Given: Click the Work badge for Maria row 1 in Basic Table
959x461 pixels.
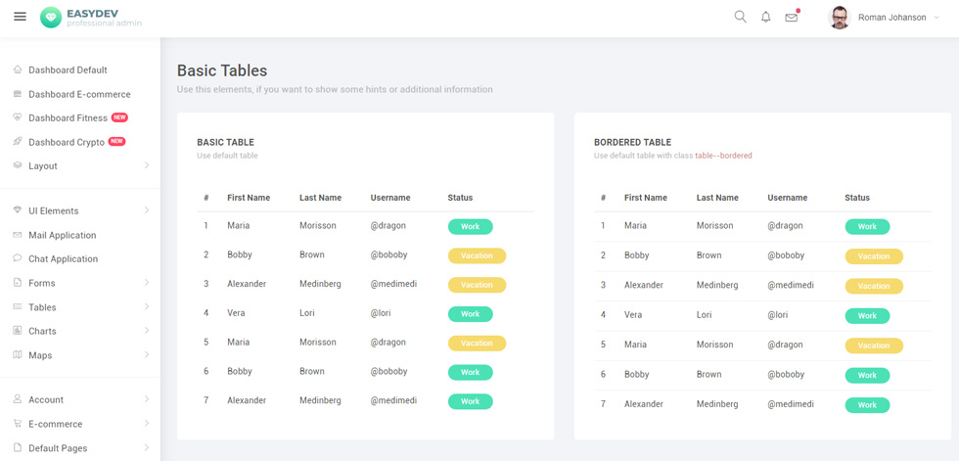Looking at the screenshot, I should [x=471, y=226].
